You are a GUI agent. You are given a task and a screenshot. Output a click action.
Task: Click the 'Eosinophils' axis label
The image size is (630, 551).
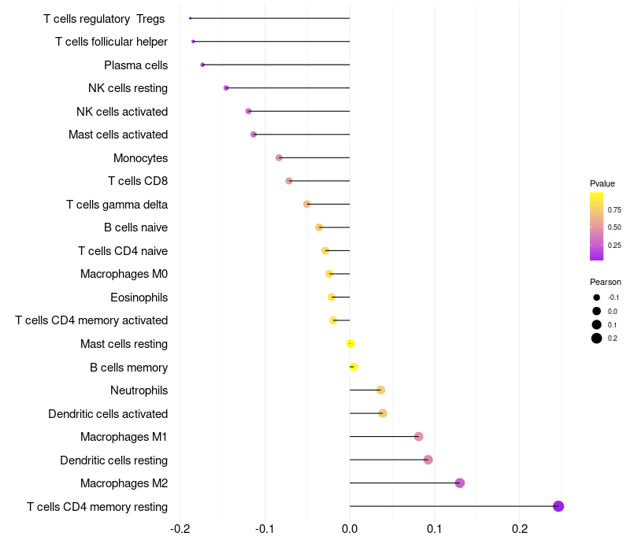(139, 298)
